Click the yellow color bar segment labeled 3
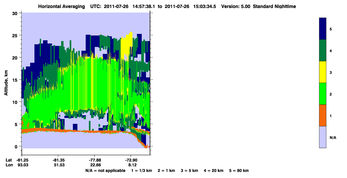This screenshot has height=178, width=347. [x=322, y=72]
